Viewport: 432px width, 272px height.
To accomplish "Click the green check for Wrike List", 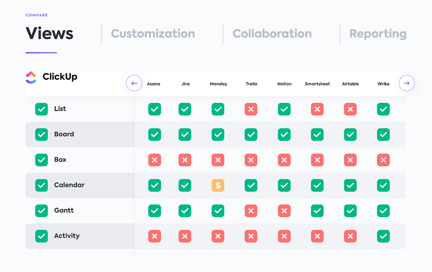I will tap(383, 109).
